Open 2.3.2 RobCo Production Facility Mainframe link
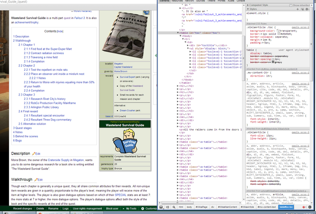The image size is (316, 214). [50, 103]
